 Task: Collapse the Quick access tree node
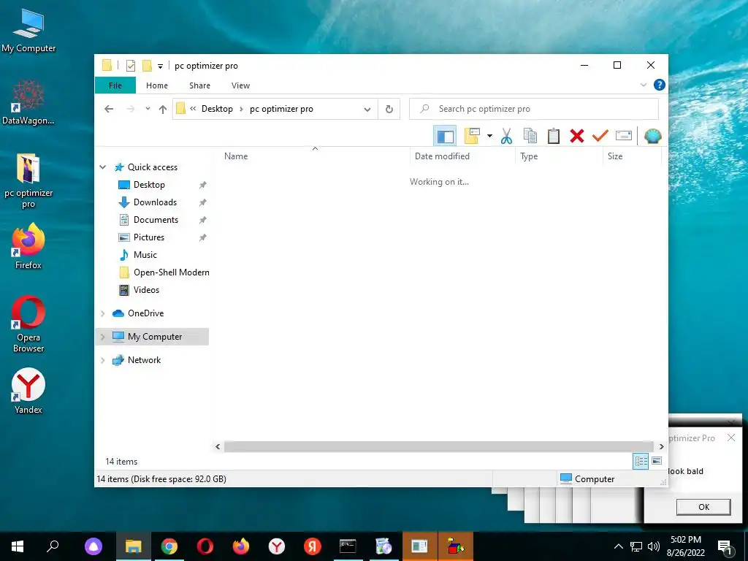point(102,167)
